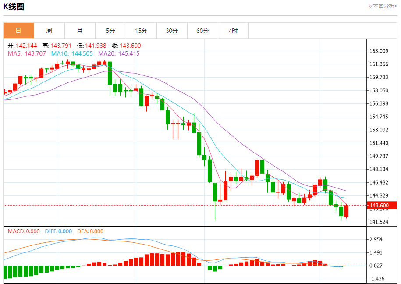Click the 低: 141.938 low value
Image resolution: width=401 pixels, height=284 pixels.
coord(92,46)
